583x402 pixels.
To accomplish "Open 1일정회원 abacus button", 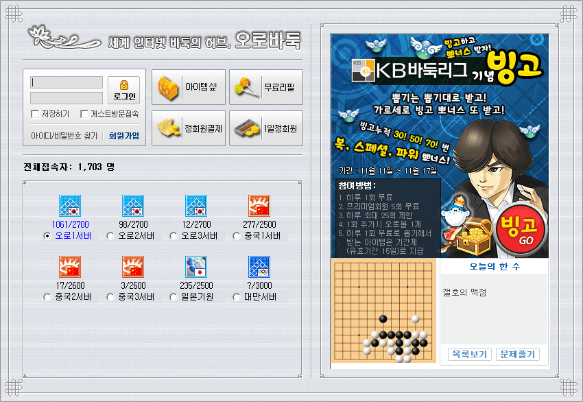I will tap(266, 128).
